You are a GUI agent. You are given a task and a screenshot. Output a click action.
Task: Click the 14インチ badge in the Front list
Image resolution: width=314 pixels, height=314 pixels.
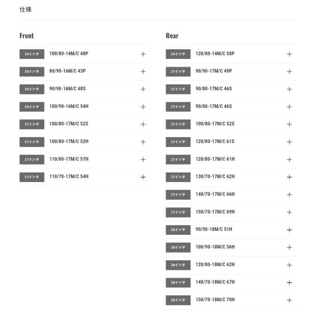coord(32,54)
